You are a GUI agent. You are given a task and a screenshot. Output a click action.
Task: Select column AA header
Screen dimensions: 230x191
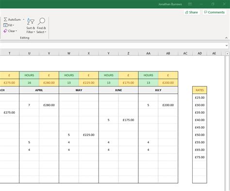(148, 53)
